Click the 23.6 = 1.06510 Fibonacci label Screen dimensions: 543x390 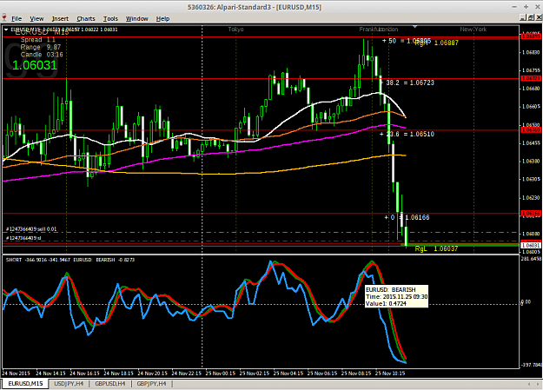click(407, 134)
